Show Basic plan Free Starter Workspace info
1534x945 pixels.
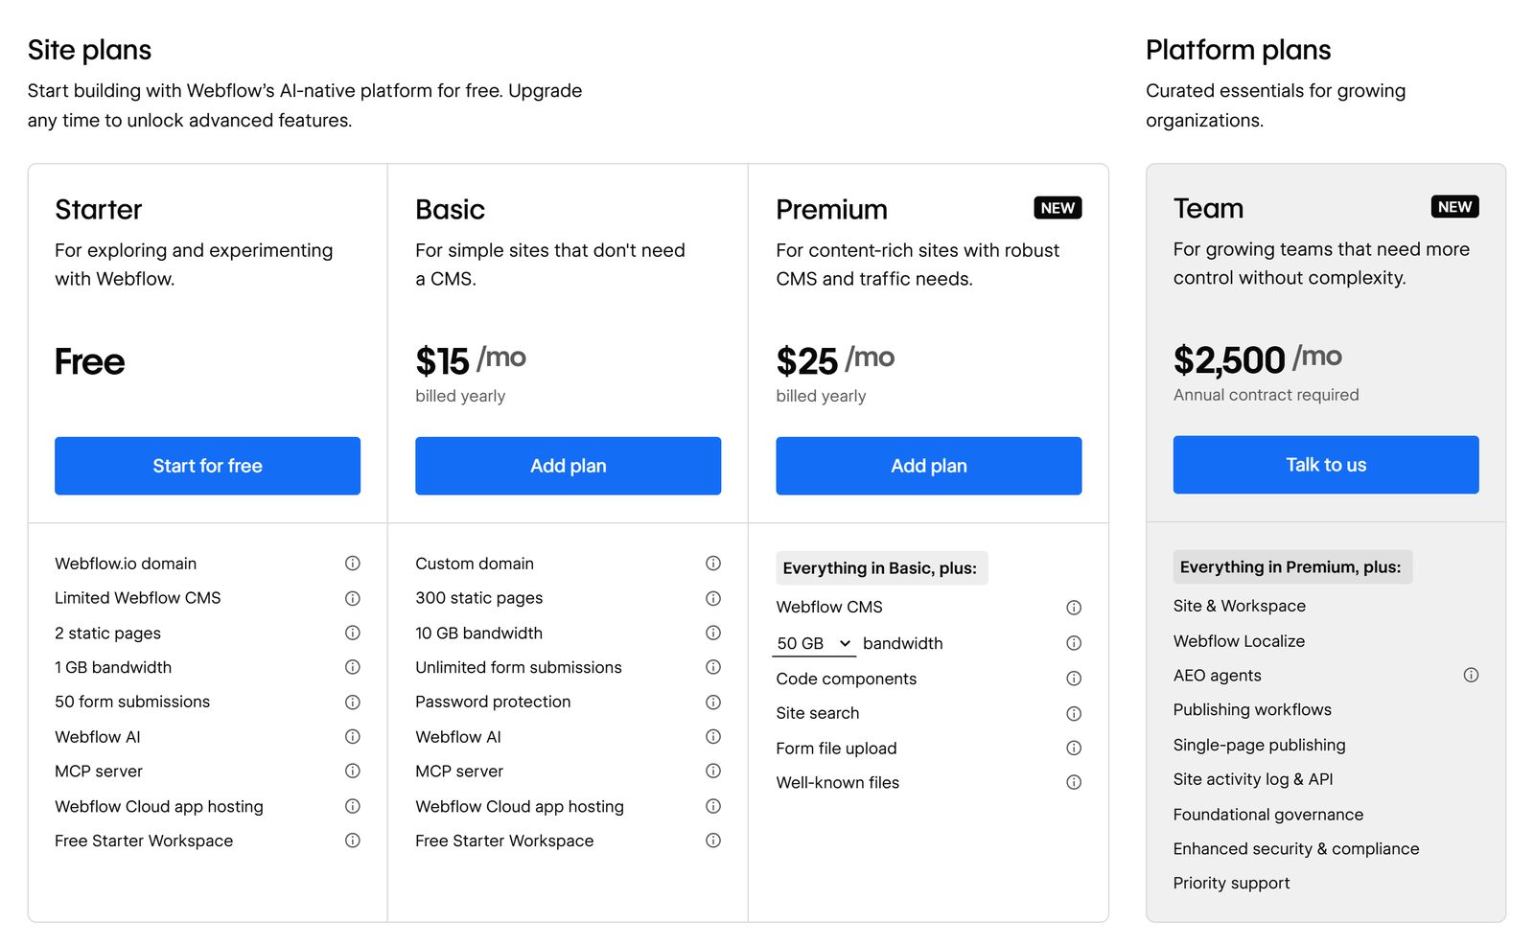[713, 841]
